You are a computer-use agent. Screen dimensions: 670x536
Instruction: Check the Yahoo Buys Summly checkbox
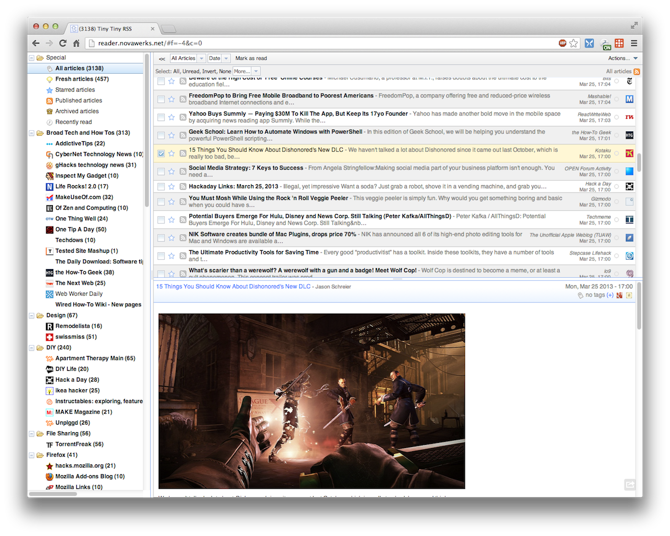click(161, 117)
